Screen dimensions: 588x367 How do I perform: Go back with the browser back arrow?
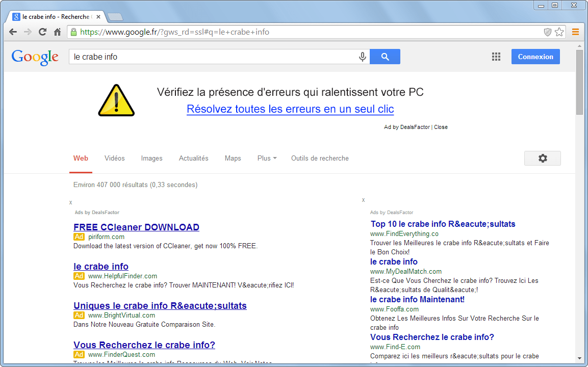[x=13, y=32]
